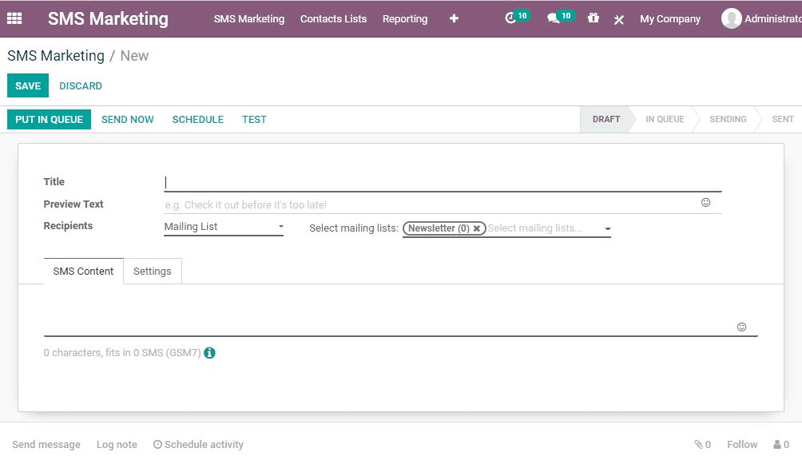802x464 pixels.
Task: Open emoji picker for Preview Text
Action: pyautogui.click(x=706, y=203)
